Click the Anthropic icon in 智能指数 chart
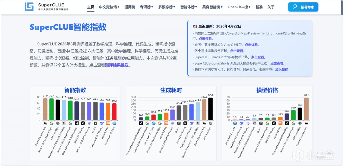Screen dimensions: 344x166 45,123
